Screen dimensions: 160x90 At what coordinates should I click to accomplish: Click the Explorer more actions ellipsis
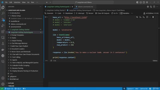point(40,7)
